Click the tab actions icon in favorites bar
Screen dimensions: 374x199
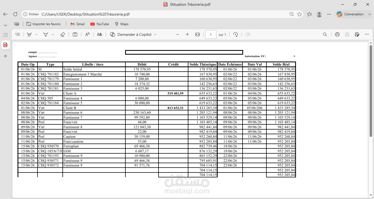(x=17, y=24)
